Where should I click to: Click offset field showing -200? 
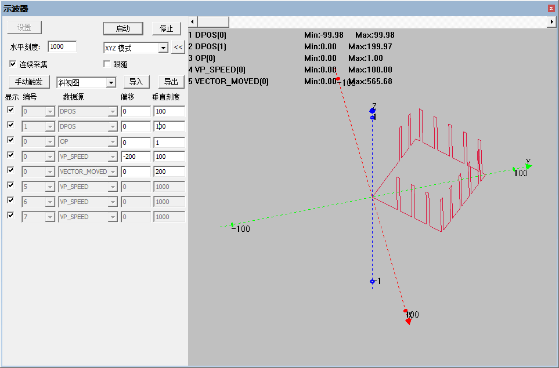coord(136,156)
